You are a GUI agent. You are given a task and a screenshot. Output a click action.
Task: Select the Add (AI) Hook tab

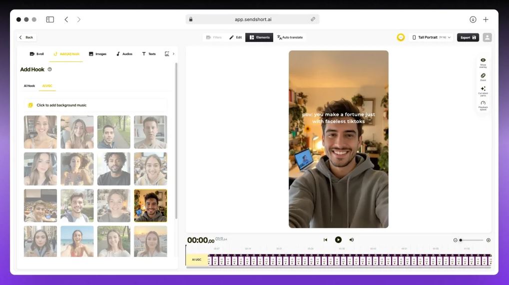[66, 54]
